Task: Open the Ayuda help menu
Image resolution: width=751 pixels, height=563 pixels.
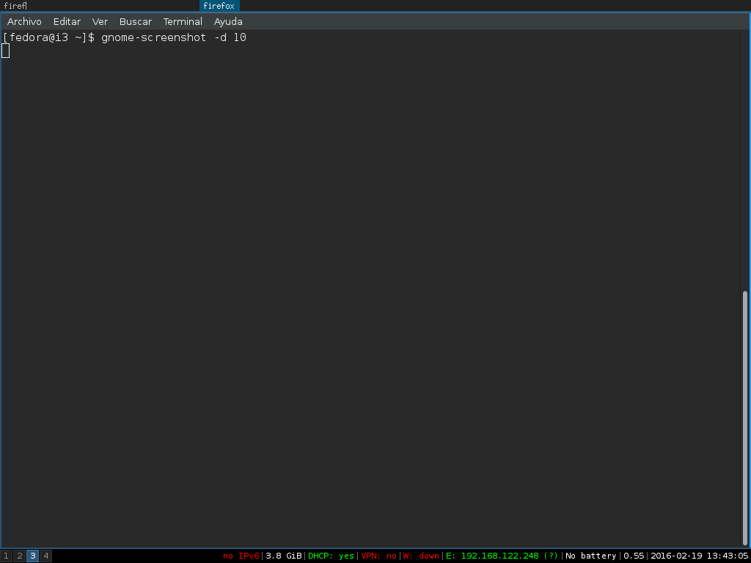Action: (x=228, y=22)
